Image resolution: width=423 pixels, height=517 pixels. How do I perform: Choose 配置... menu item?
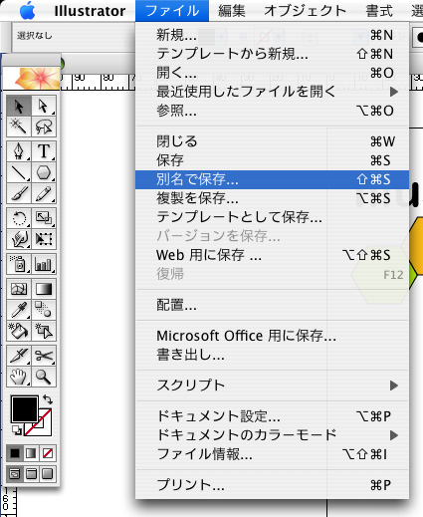click(272, 305)
